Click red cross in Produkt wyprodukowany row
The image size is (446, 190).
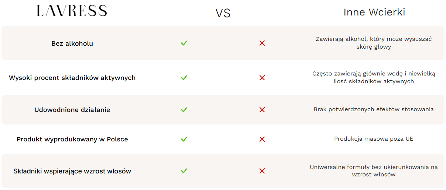(x=262, y=139)
